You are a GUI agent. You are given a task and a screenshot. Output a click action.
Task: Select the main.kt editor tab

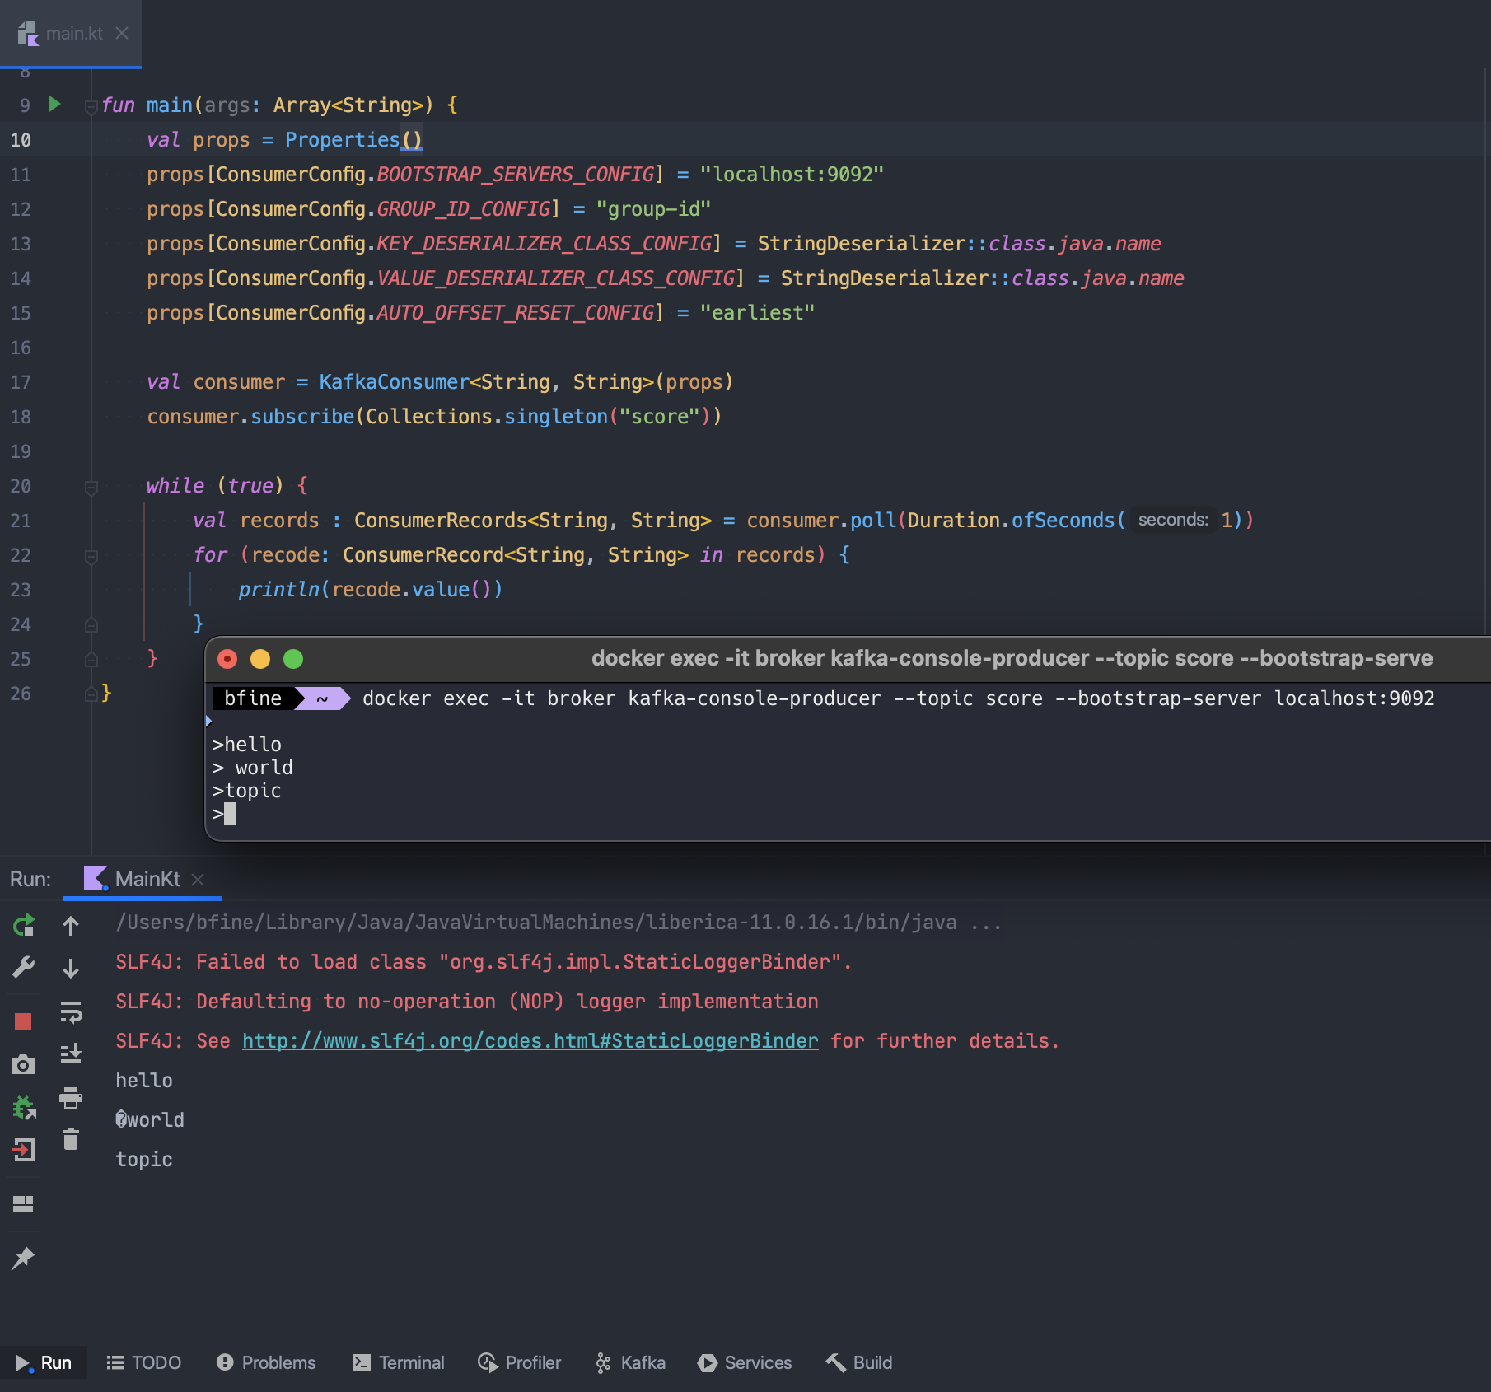click(71, 33)
